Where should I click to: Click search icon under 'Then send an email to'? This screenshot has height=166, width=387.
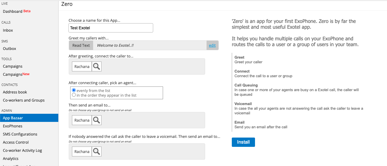point(97,120)
